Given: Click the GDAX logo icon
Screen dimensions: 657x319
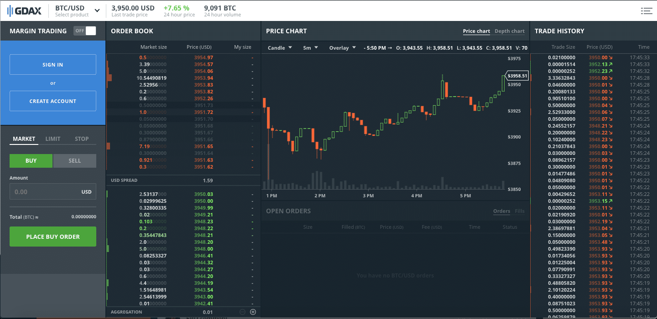Looking at the screenshot, I should (x=10, y=10).
